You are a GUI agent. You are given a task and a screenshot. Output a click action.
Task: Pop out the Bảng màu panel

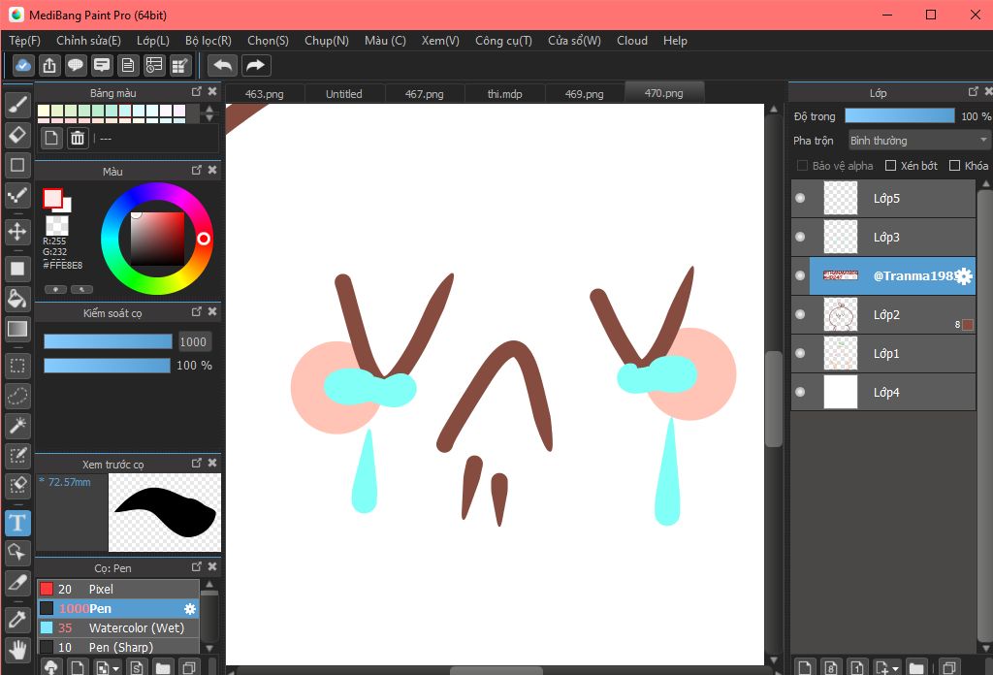[x=196, y=92]
